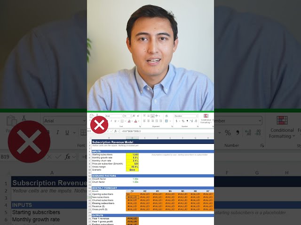The height and width of the screenshot is (225, 301).
Task: Click the formula input field in center
Action: coord(167,131)
